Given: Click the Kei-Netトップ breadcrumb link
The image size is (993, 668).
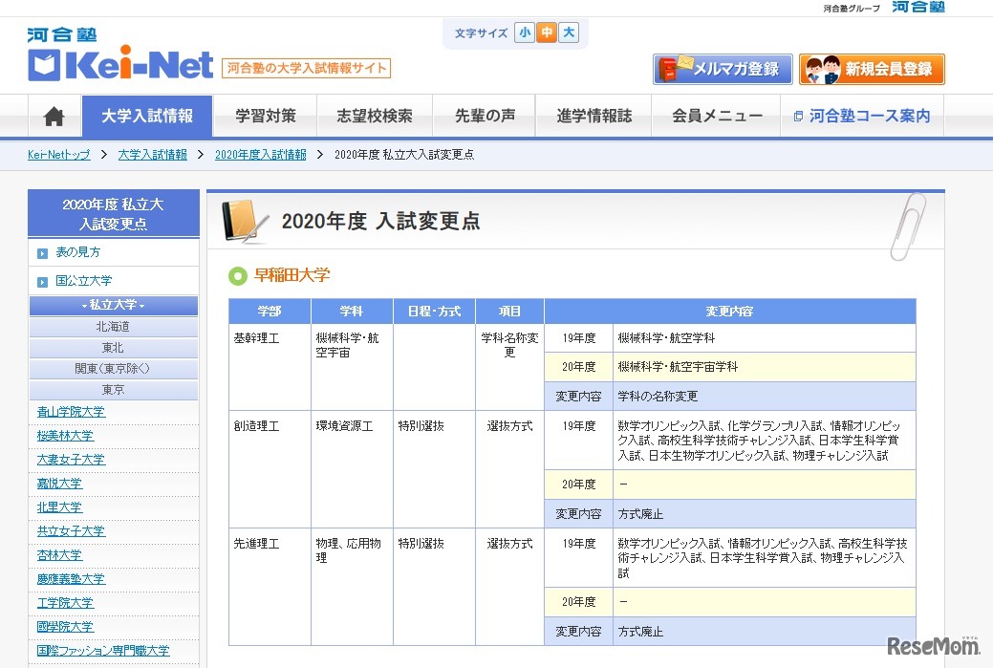Looking at the screenshot, I should pos(59,153).
